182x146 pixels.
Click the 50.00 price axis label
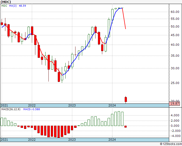coord(175,26)
